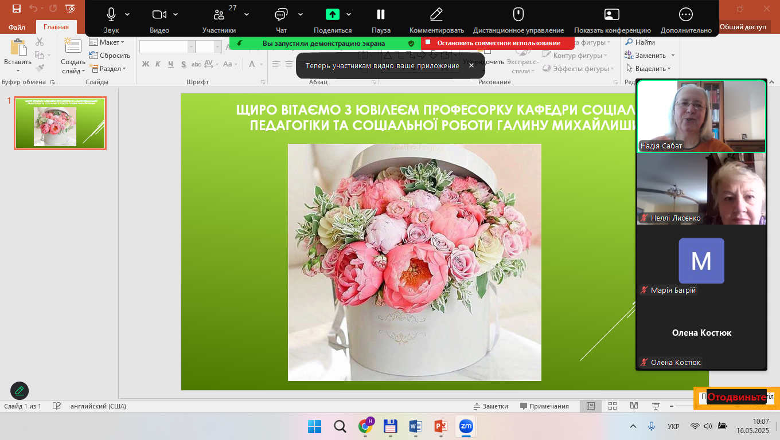This screenshot has height=440, width=780.
Task: Switch to slide sorter view
Action: 613,406
